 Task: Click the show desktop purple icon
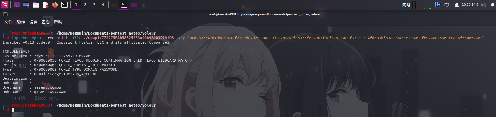pyautogui.click(x=17, y=5)
